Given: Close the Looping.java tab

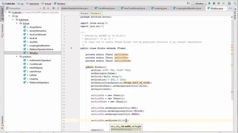Looking at the screenshot, I should (x=169, y=8).
